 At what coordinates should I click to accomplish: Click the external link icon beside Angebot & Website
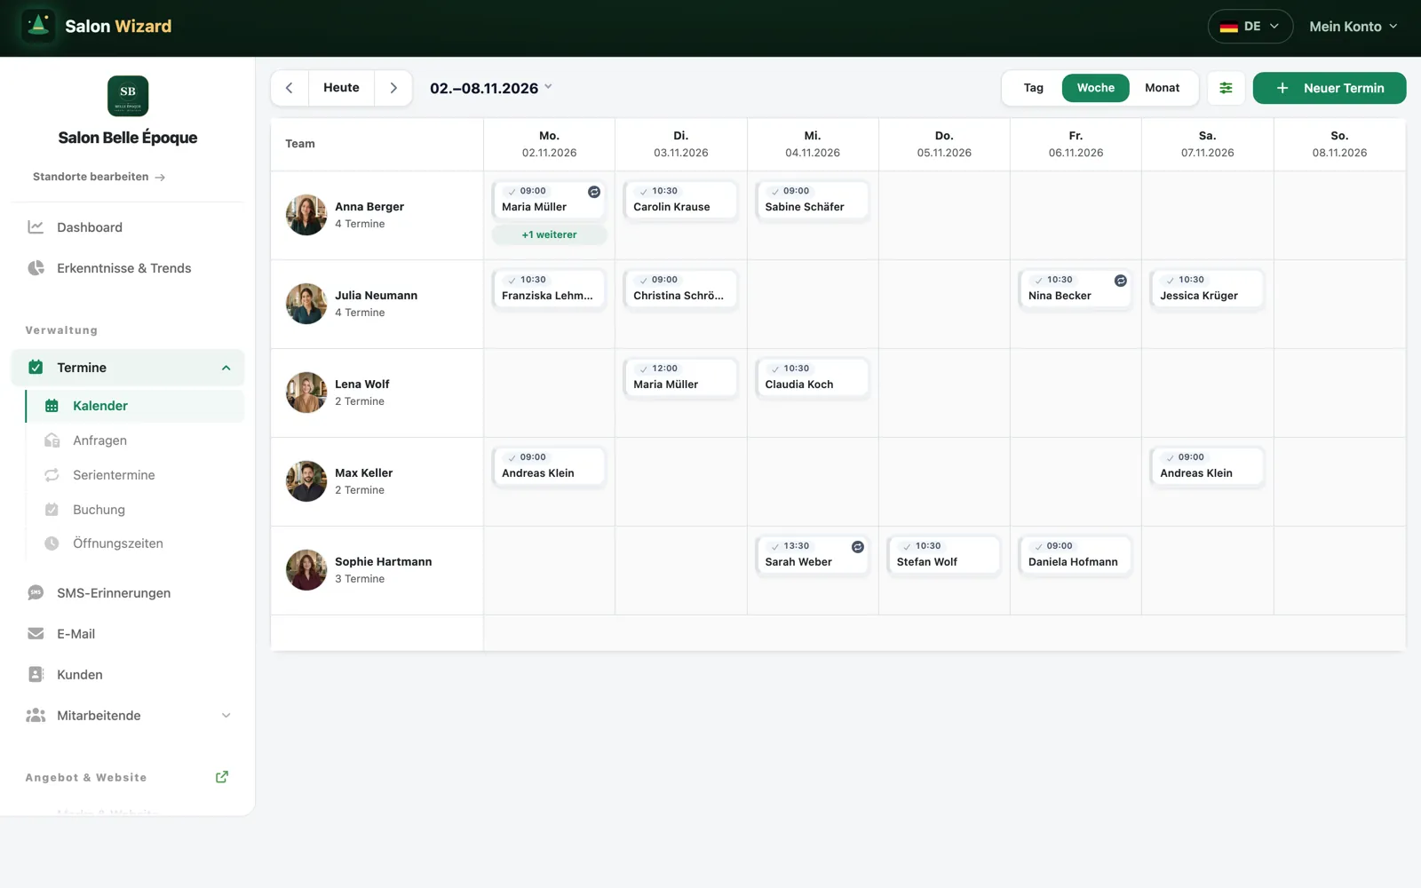coord(222,777)
